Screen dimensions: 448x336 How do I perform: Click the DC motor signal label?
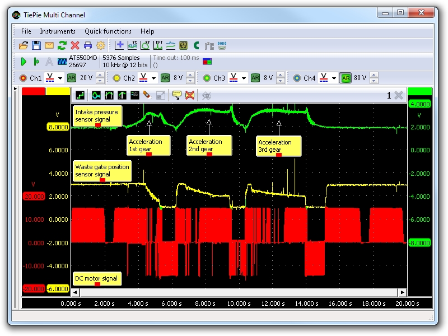[97, 278]
